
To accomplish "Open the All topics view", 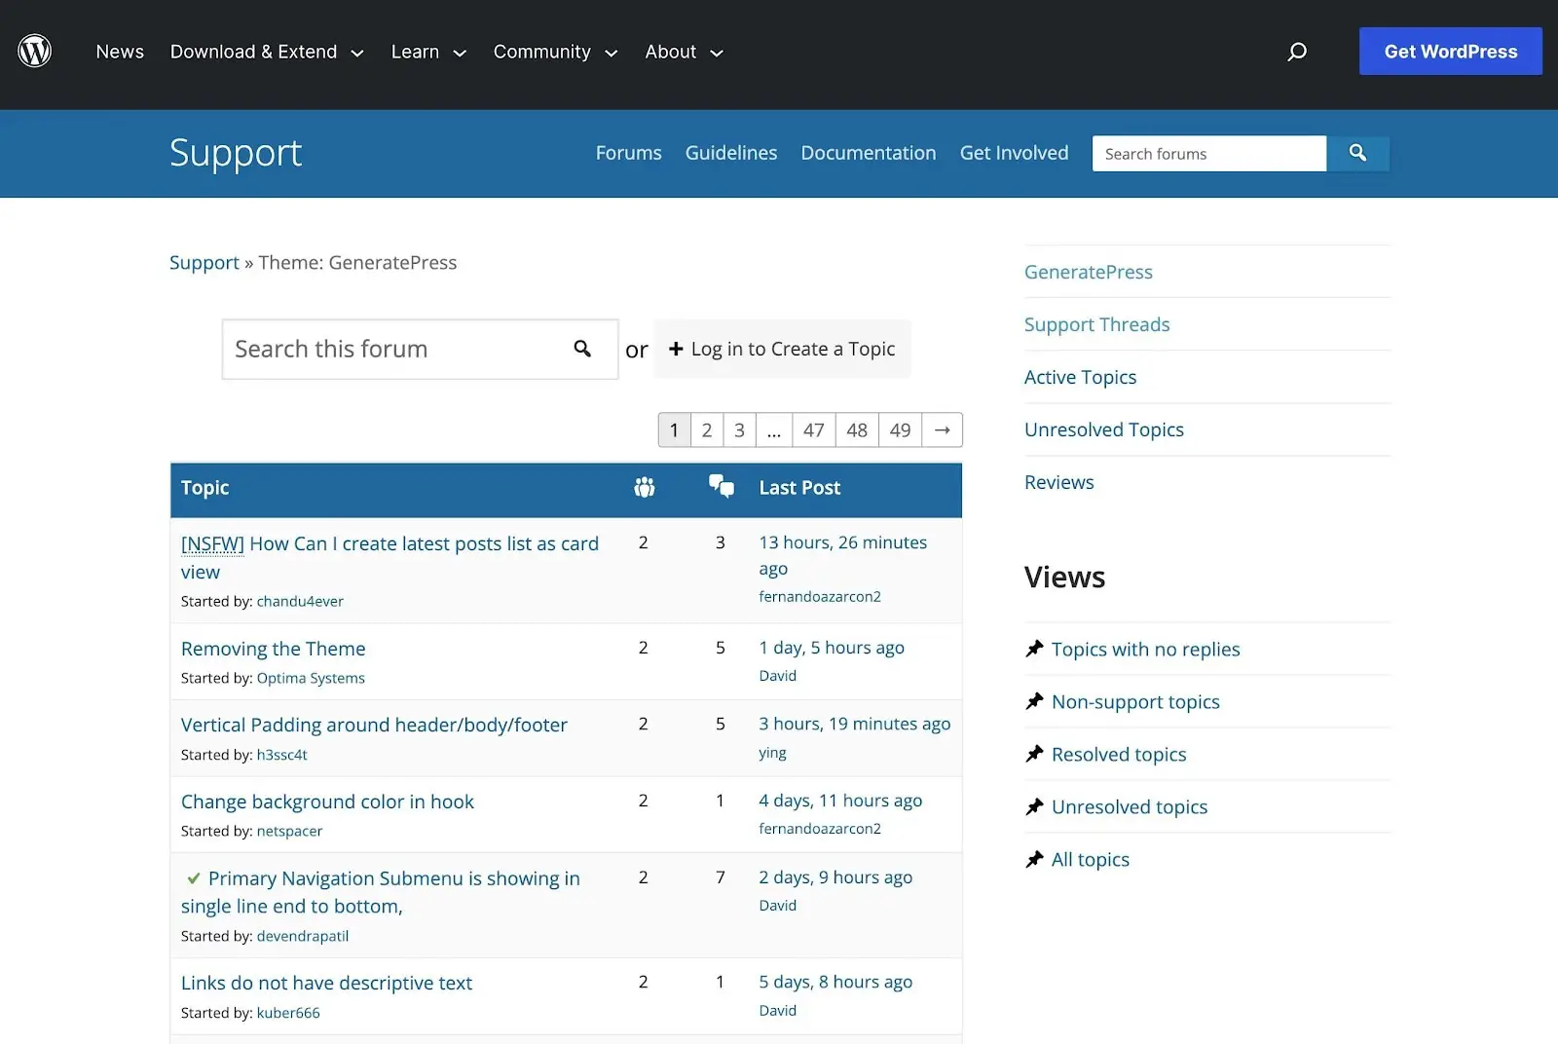I will coord(1091,859).
